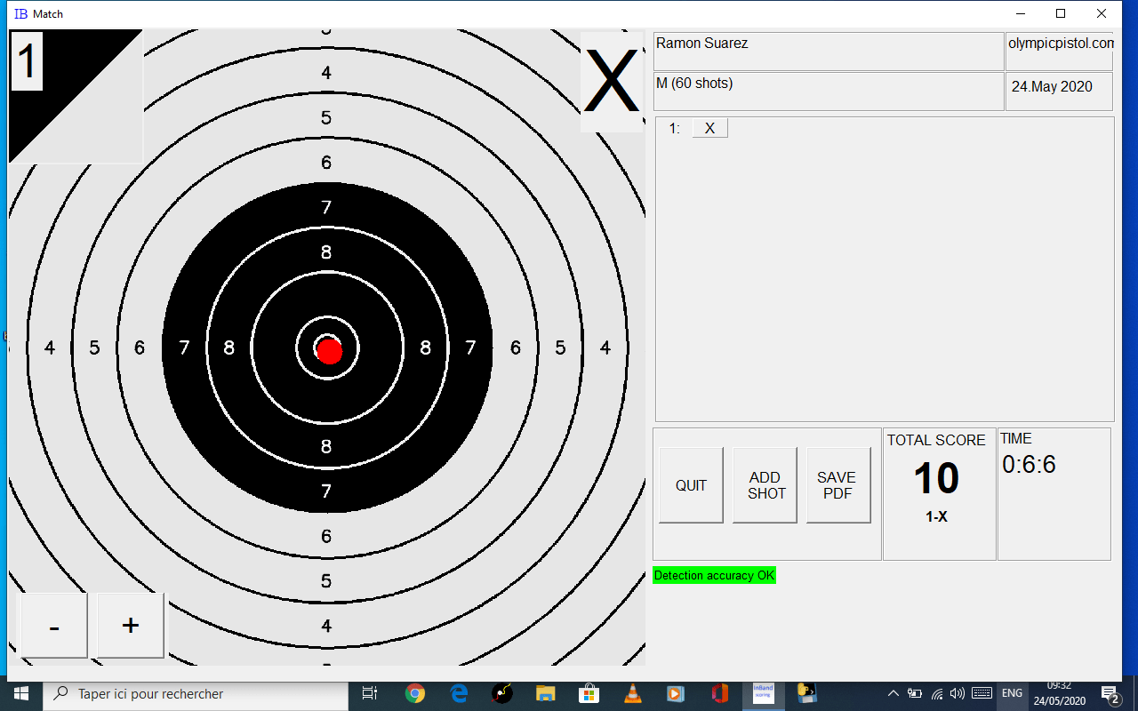Image resolution: width=1138 pixels, height=711 pixels.
Task: Open Microsoft Store from the taskbar
Action: [589, 693]
